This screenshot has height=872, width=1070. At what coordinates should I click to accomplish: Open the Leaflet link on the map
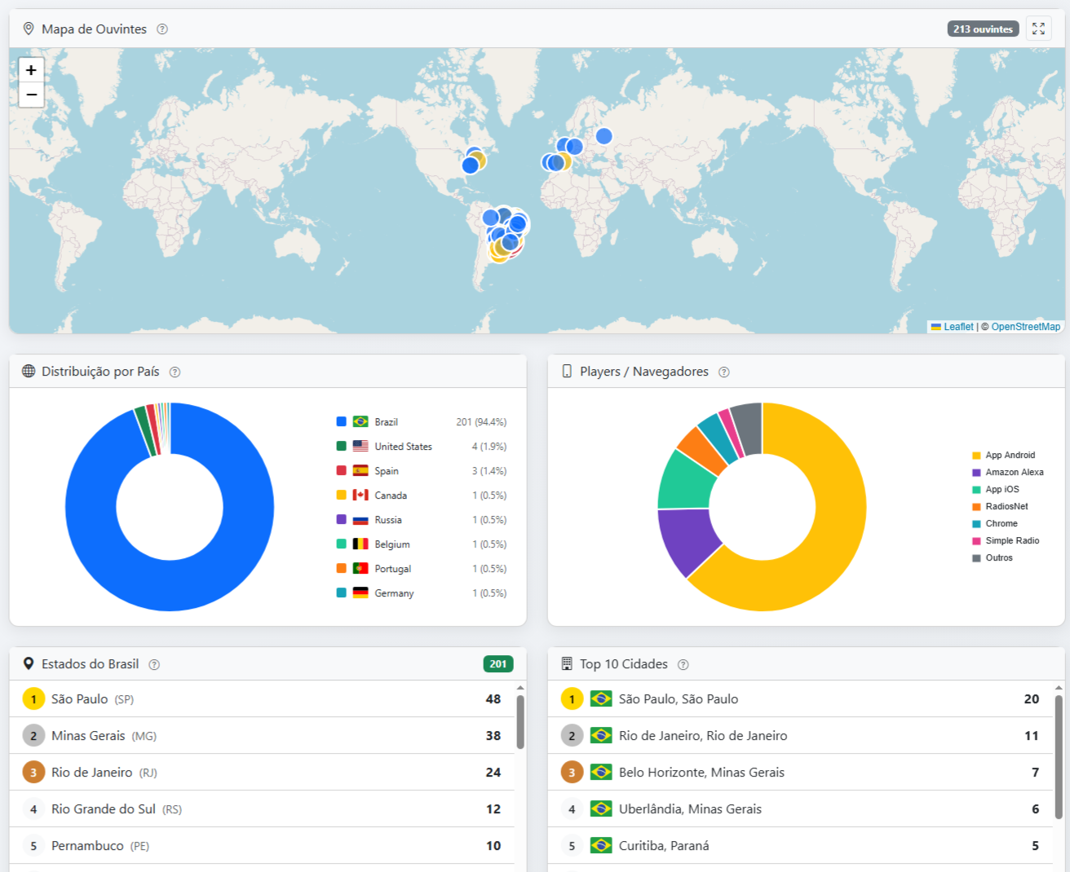957,326
